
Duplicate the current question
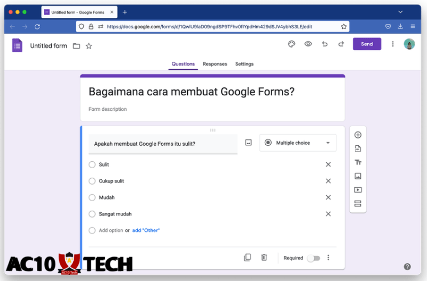(x=247, y=258)
